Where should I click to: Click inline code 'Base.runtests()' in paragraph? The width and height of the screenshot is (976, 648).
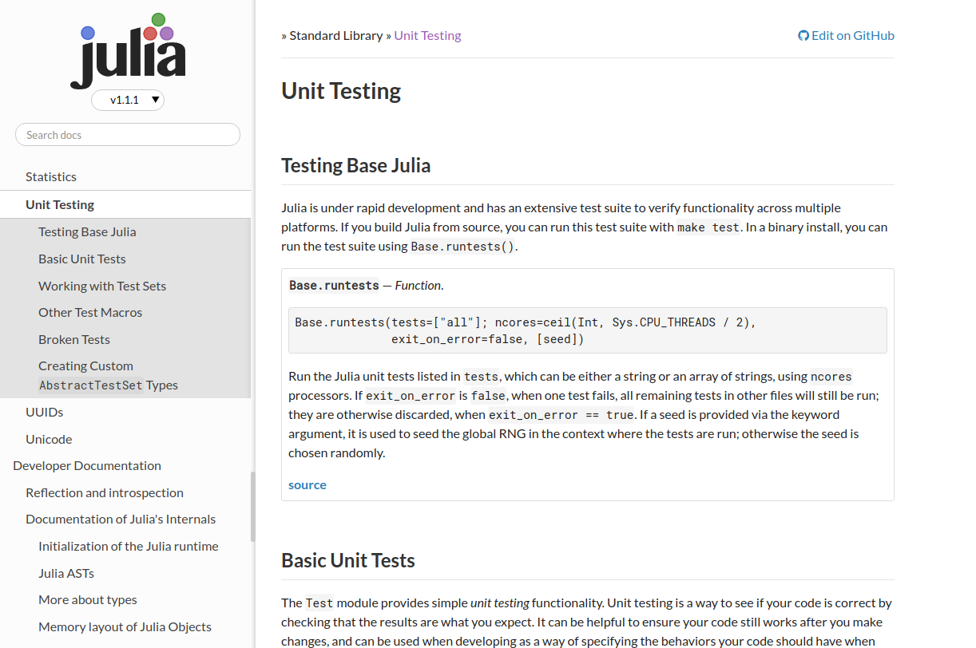pyautogui.click(x=462, y=247)
